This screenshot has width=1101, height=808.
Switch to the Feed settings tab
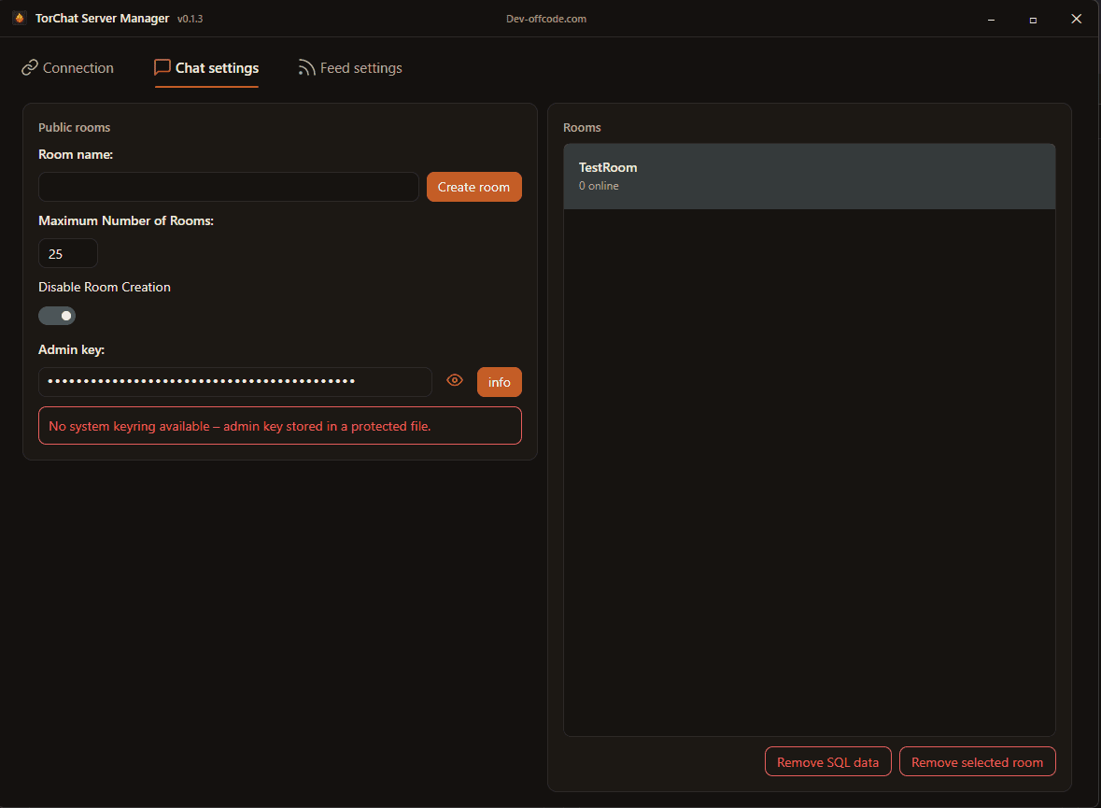[x=349, y=68]
